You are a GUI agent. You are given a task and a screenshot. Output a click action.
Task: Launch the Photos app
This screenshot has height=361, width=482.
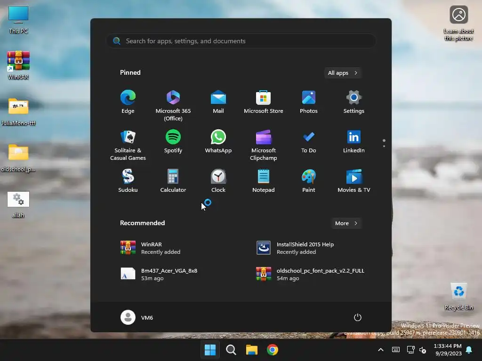[309, 102]
